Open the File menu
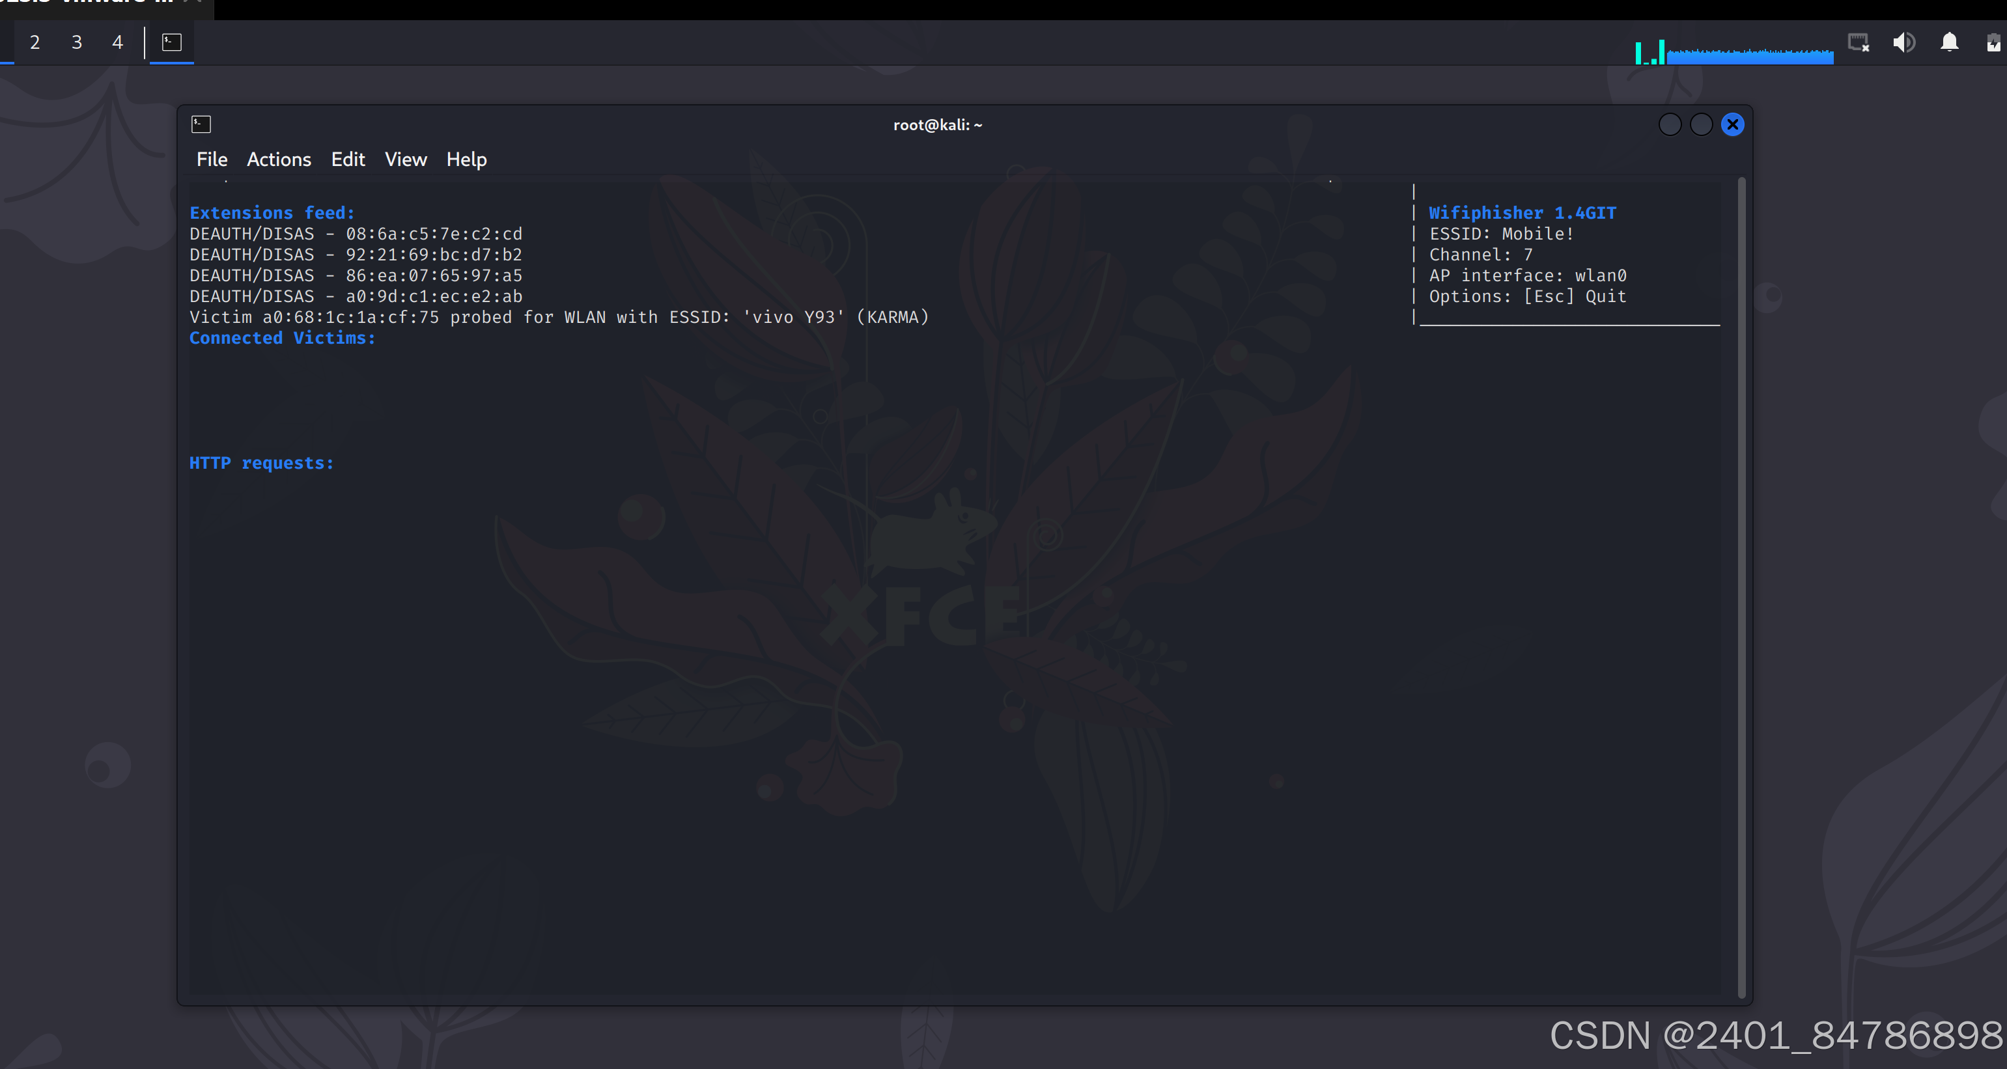This screenshot has width=2007, height=1069. coord(212,159)
